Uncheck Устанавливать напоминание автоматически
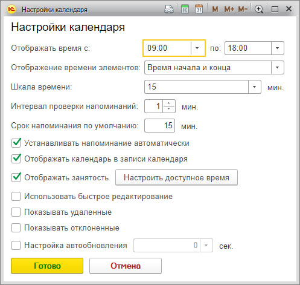Viewport: 300px width, 285px height. pyautogui.click(x=16, y=143)
